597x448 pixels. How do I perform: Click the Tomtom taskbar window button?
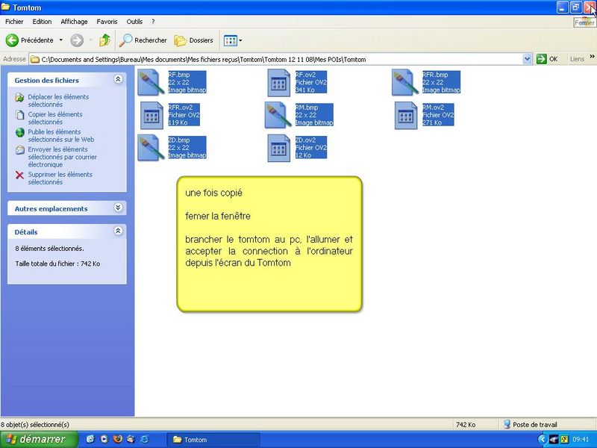(x=213, y=440)
